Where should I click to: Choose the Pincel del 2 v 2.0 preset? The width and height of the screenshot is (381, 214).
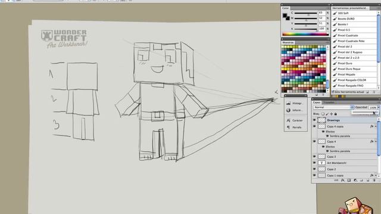(354, 58)
